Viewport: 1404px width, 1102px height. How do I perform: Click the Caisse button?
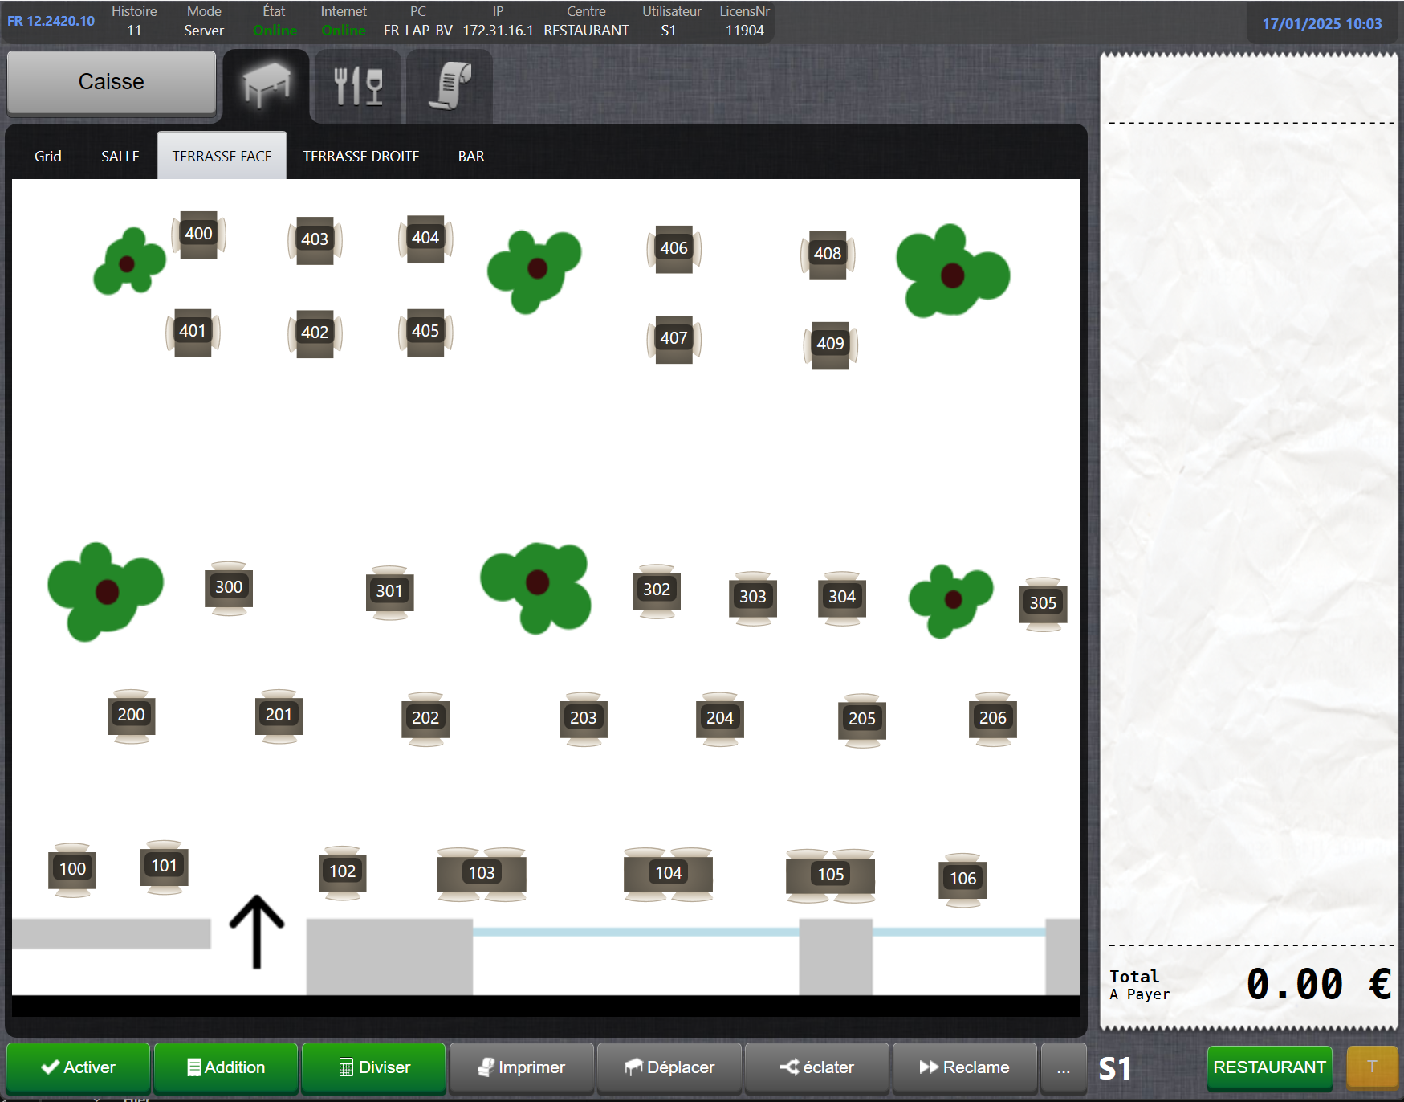(x=112, y=82)
